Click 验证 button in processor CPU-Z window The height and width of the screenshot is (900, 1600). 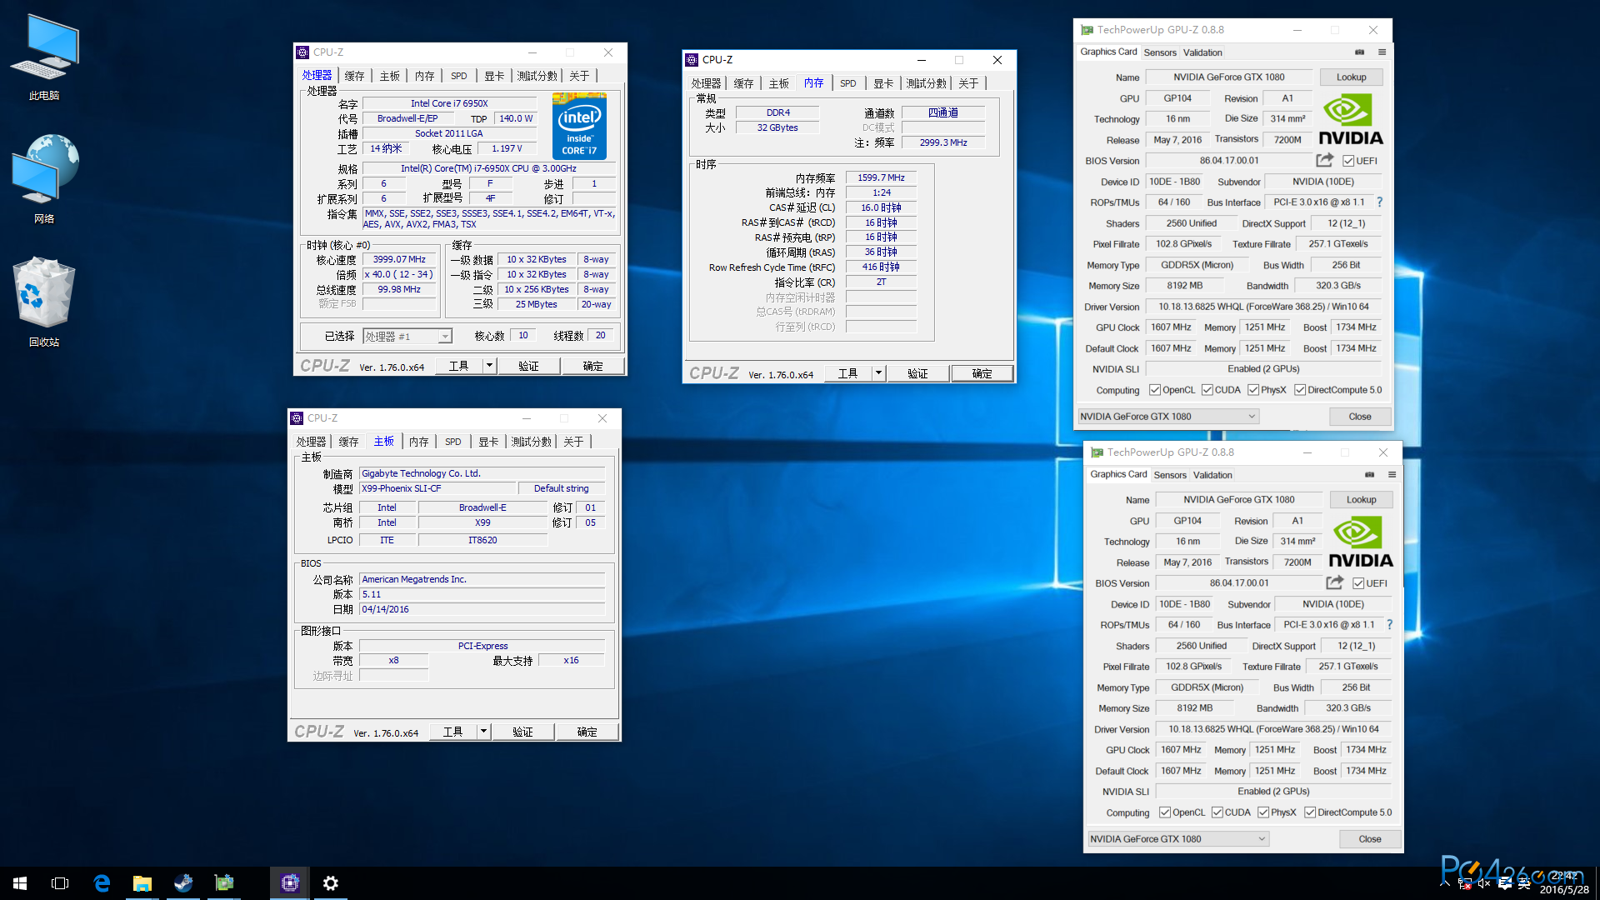[528, 366]
